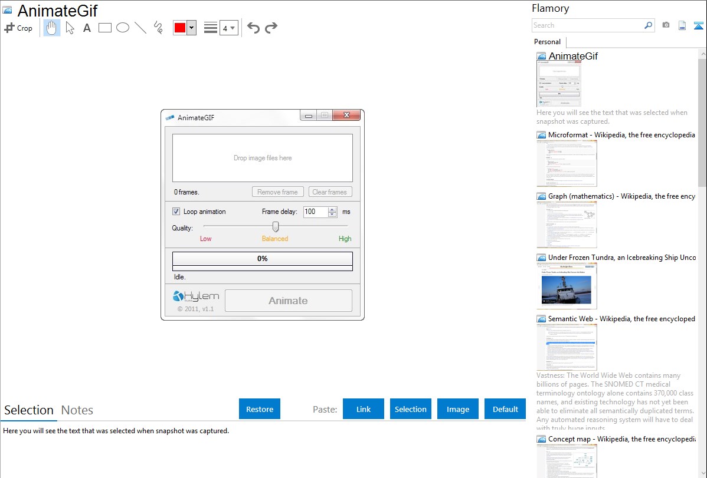Click the Low quality label
The height and width of the screenshot is (478, 707).
pyautogui.click(x=205, y=239)
